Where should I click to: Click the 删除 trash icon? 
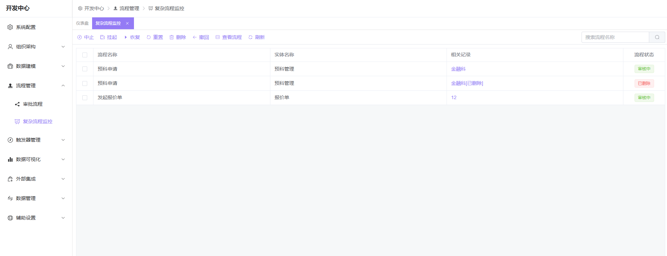tap(172, 37)
